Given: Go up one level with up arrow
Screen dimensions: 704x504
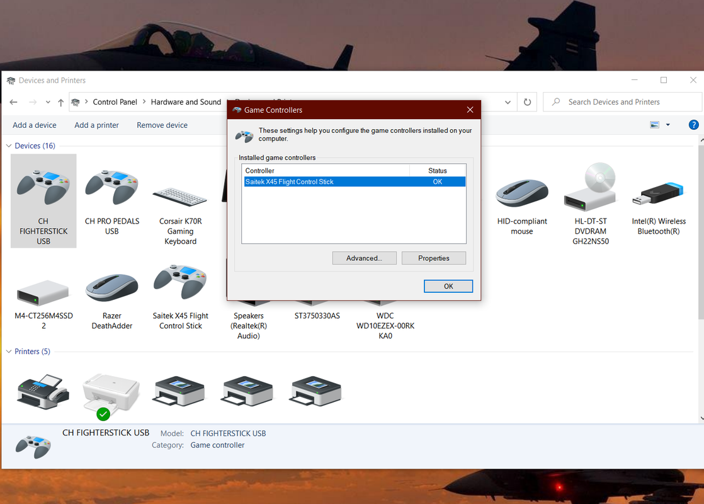Looking at the screenshot, I should [60, 103].
